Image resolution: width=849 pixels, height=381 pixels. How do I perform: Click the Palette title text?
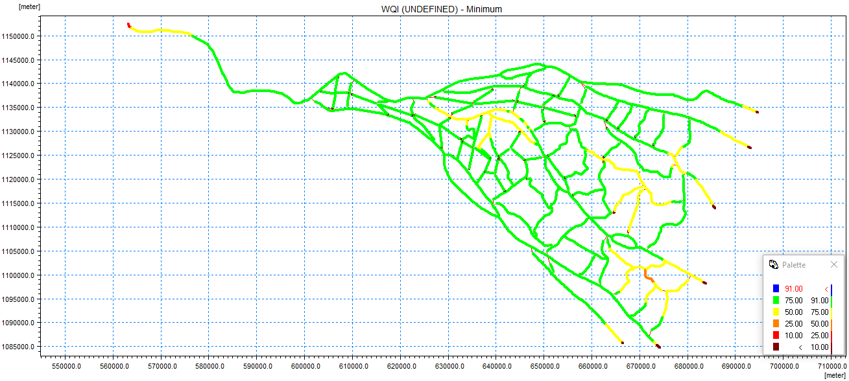click(x=794, y=264)
